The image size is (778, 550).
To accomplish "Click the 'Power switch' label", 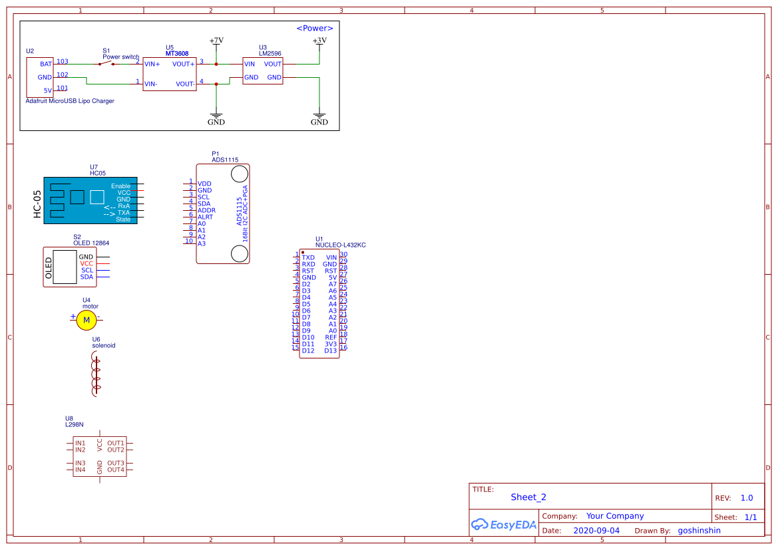I will click(121, 57).
